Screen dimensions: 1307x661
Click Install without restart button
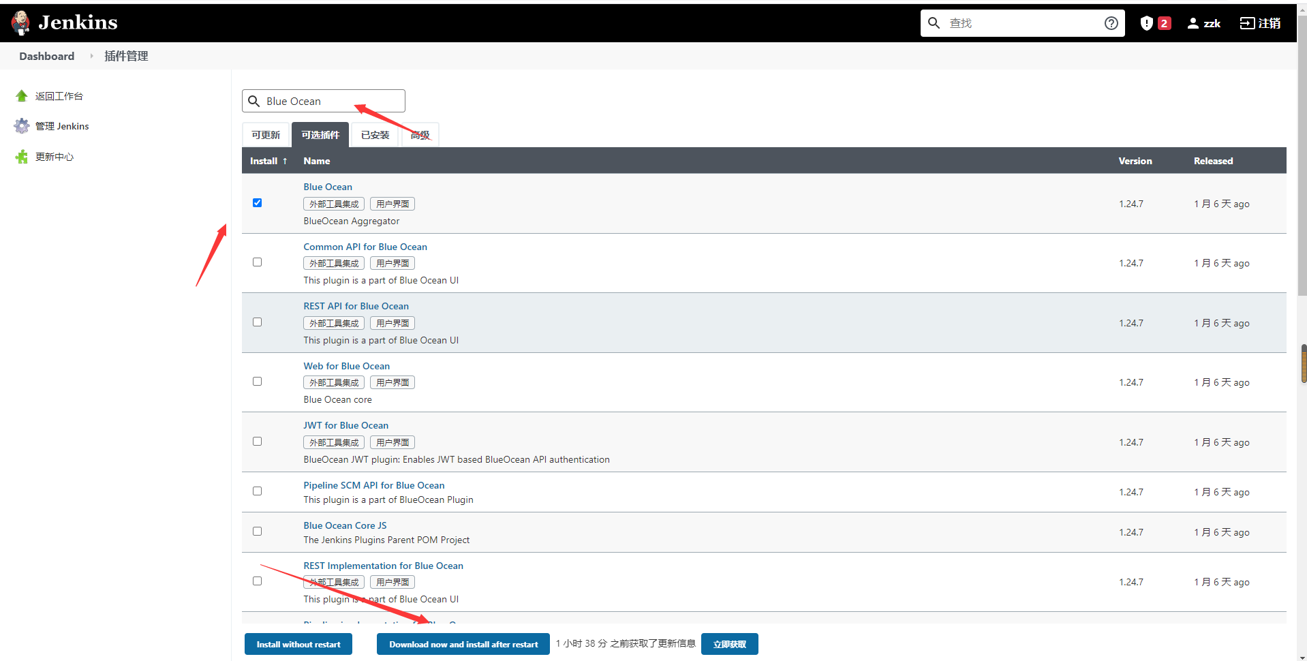tap(298, 644)
